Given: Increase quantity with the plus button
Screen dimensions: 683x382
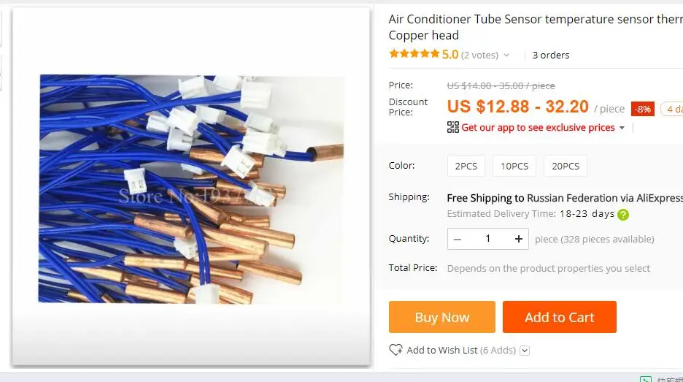Looking at the screenshot, I should click(x=519, y=239).
